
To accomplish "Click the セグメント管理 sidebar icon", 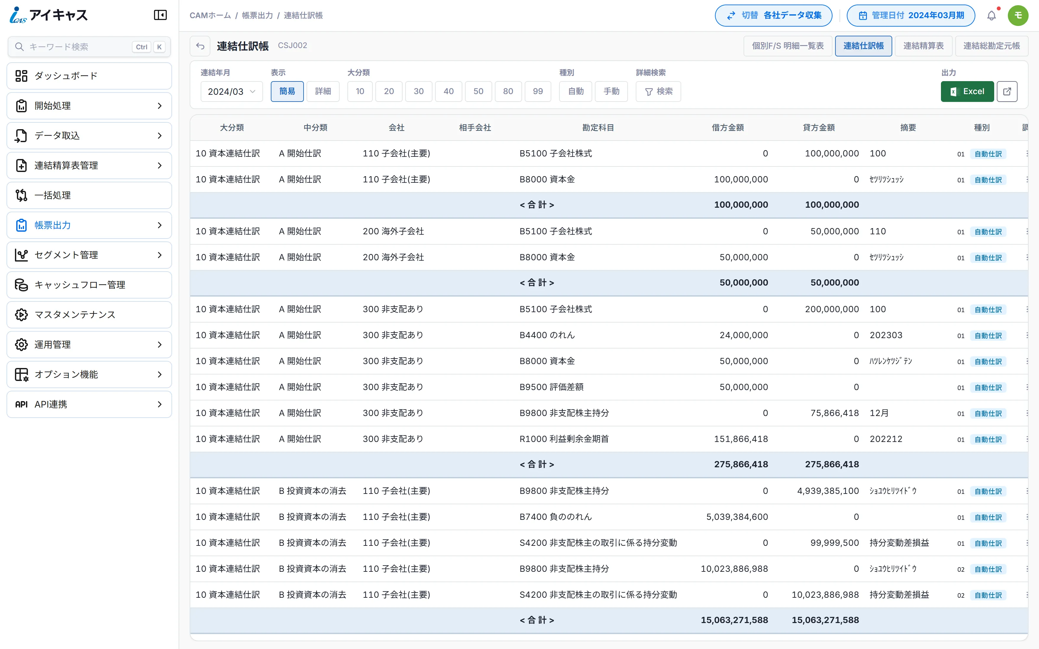I will pos(21,255).
